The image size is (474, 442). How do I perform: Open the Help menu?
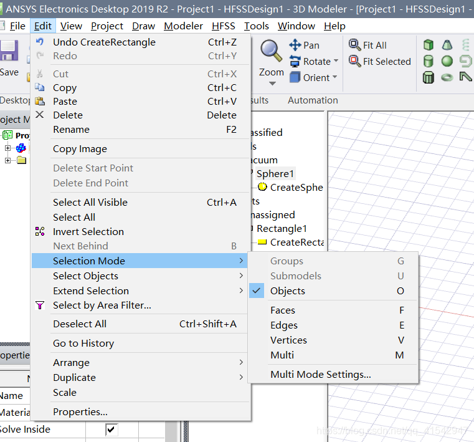(334, 26)
